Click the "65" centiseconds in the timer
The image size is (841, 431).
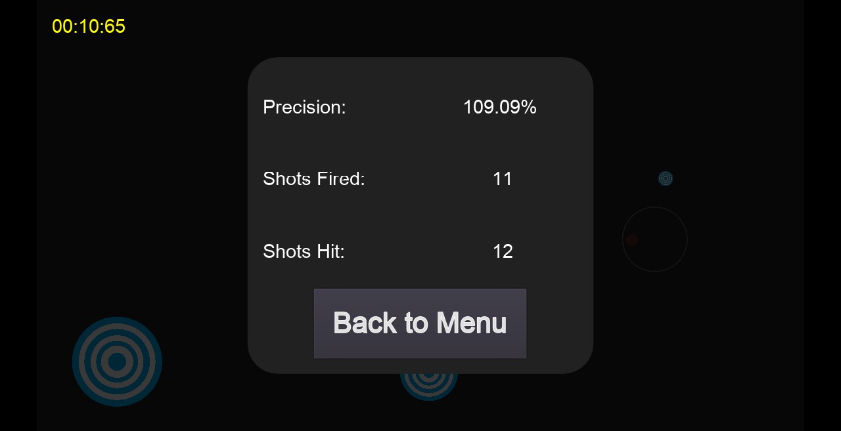click(x=115, y=26)
